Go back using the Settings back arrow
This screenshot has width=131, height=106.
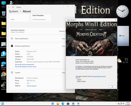pos(9,7)
